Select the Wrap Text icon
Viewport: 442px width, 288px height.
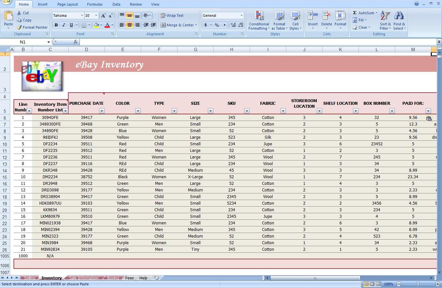(x=163, y=15)
